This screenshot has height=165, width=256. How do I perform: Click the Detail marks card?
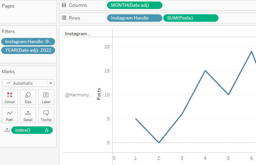28,115
